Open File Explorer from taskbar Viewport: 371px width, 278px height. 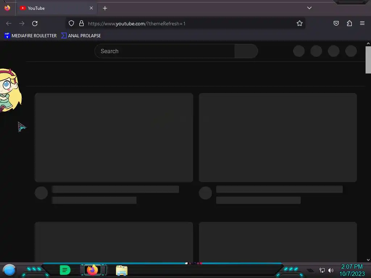pyautogui.click(x=122, y=270)
